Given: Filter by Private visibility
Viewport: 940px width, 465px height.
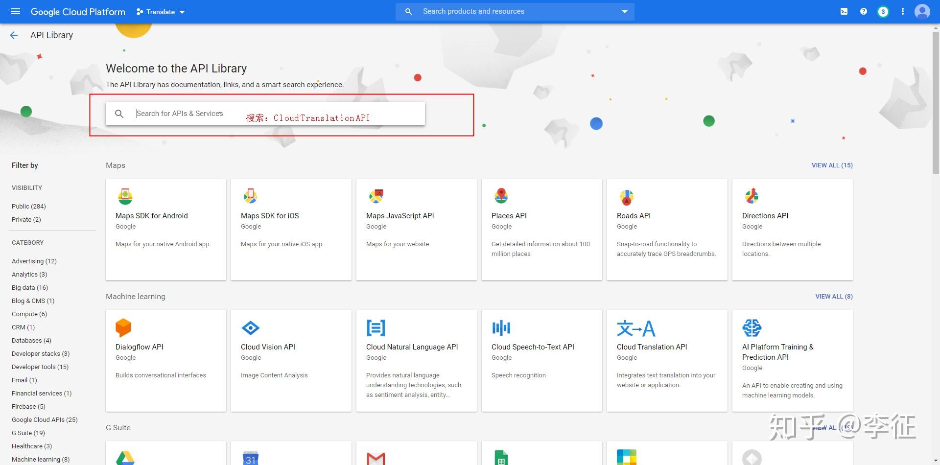Looking at the screenshot, I should (x=26, y=220).
